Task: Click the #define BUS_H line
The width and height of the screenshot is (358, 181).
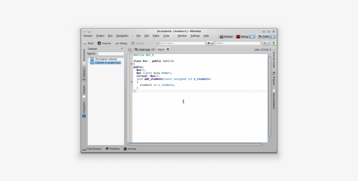Action: 144,55
